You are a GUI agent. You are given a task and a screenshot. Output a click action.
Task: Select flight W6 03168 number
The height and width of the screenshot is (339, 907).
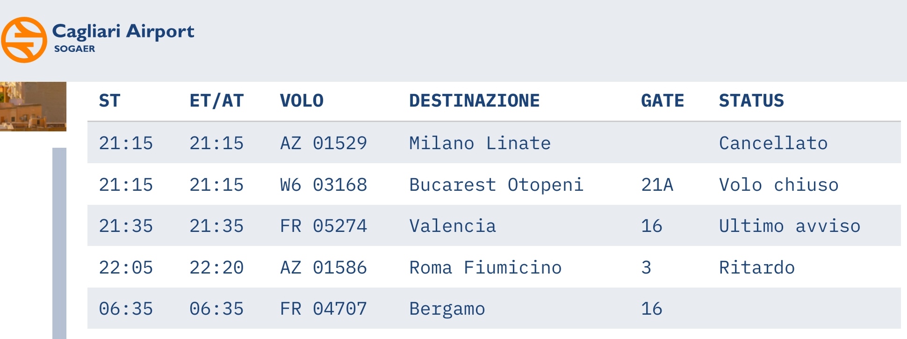324,185
